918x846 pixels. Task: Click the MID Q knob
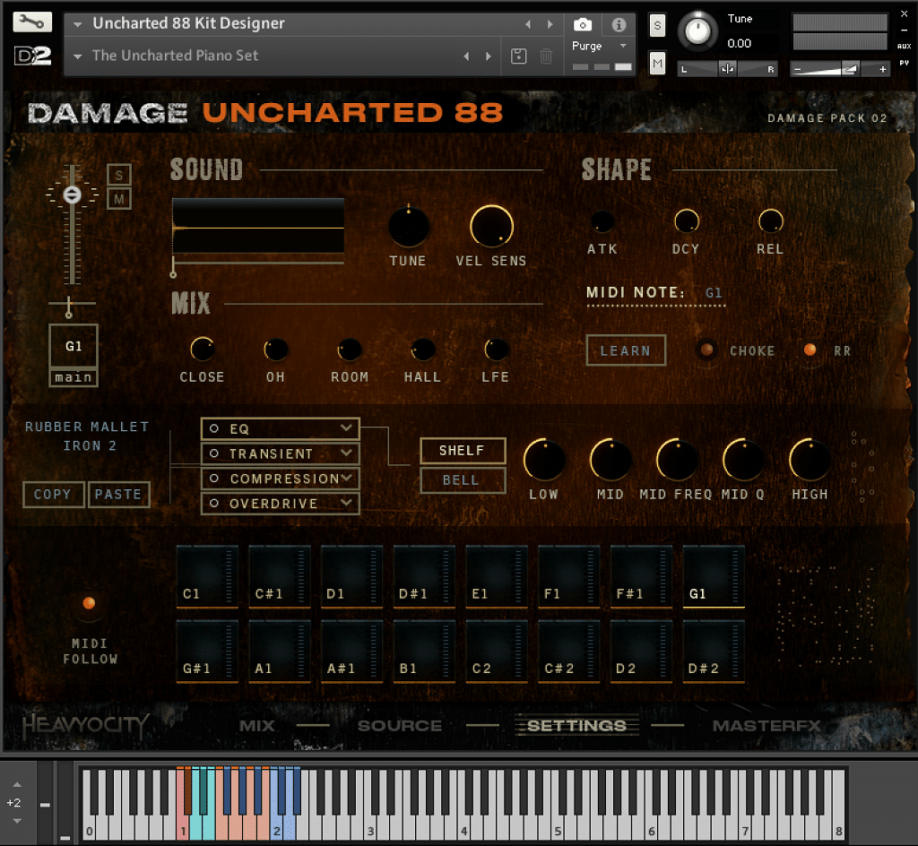click(x=743, y=460)
